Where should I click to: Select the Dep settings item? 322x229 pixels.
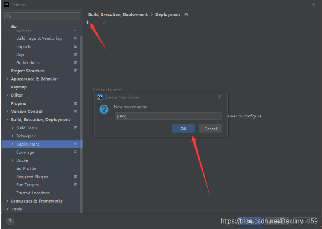(x=20, y=55)
